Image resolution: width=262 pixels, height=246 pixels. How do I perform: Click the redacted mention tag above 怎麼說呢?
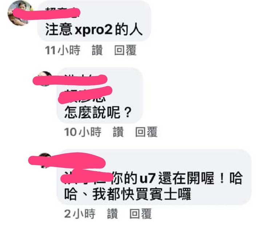(x=85, y=95)
